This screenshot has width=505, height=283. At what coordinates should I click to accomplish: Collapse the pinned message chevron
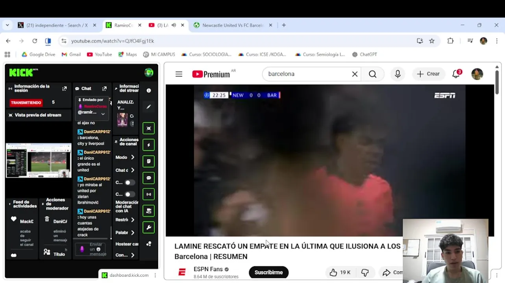[103, 114]
